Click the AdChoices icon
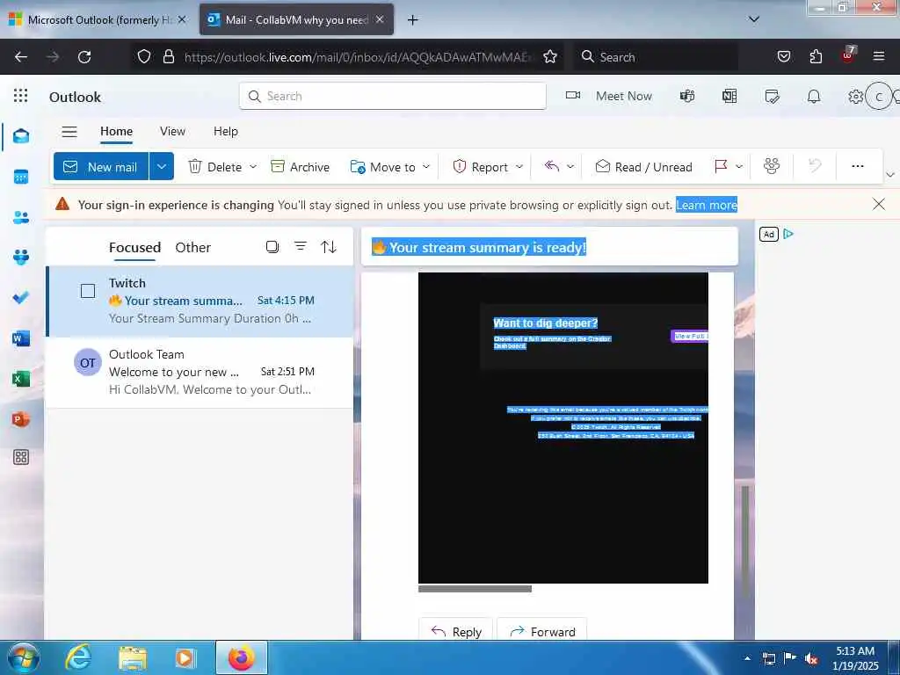The height and width of the screenshot is (675, 900). point(788,234)
